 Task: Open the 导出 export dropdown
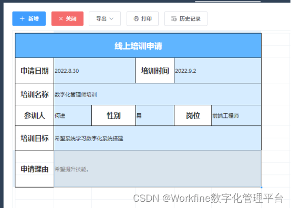coord(105,19)
